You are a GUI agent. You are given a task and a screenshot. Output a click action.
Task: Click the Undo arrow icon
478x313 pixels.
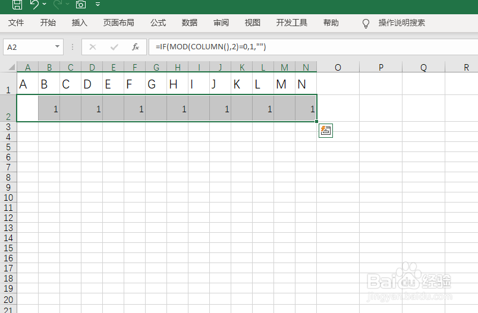point(34,4)
